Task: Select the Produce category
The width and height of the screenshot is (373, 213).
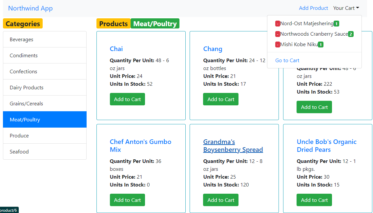Action: (45, 135)
